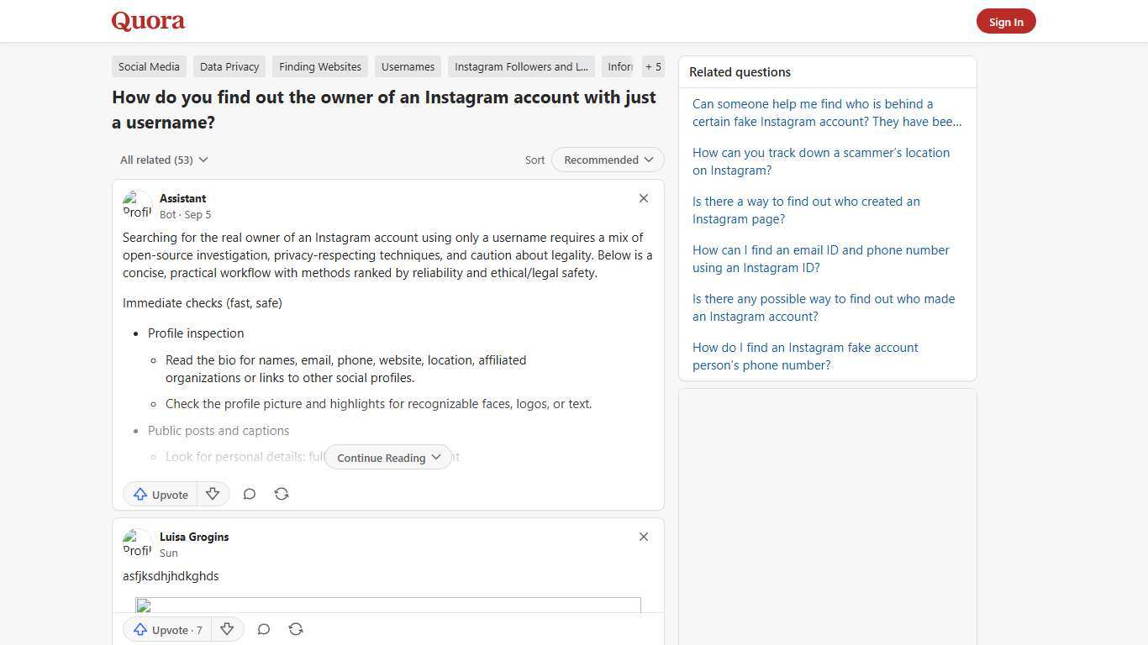Upvote the Assistant's answer
This screenshot has width=1148, height=645.
(160, 494)
